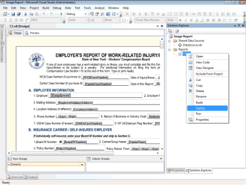Click the Redo toolbar icon
Viewport: 246px width, 185px height.
click(52, 14)
